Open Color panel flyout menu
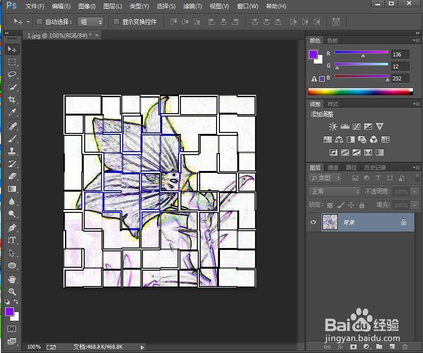 [416, 40]
